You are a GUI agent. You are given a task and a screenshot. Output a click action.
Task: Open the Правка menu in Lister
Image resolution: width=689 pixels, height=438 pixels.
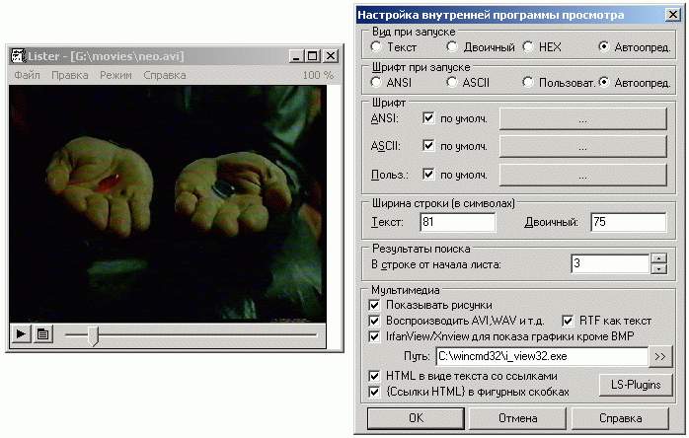coord(69,75)
